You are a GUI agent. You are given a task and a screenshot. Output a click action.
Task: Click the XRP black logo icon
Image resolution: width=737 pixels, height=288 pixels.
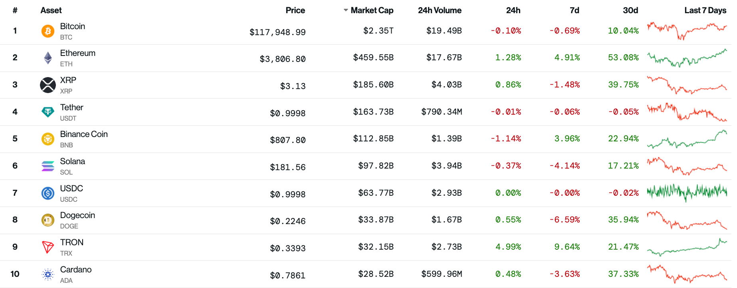(x=48, y=85)
